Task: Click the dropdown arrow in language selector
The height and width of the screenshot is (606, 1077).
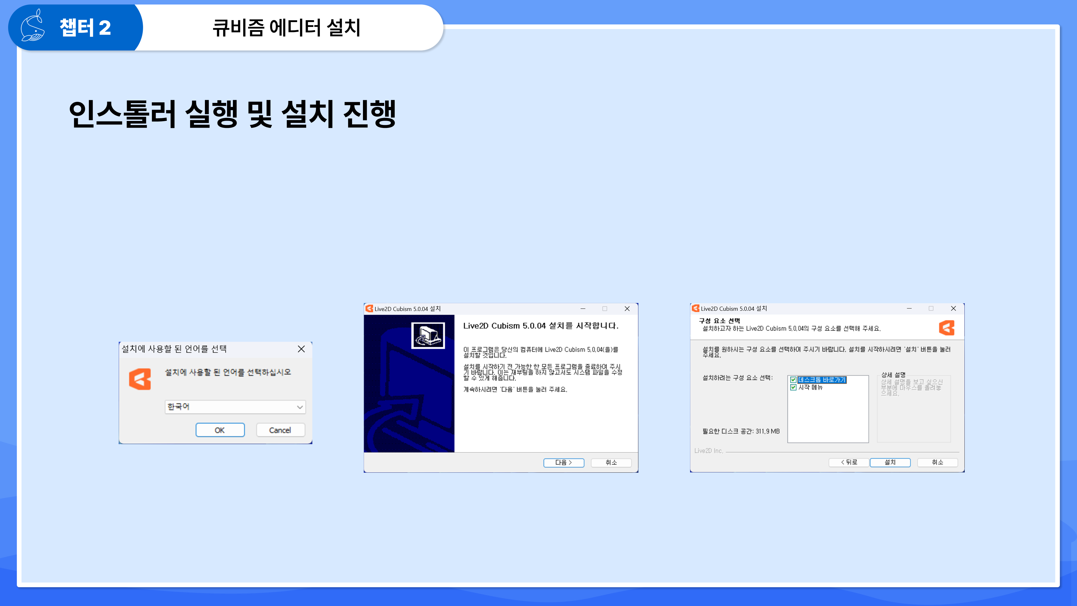Action: coord(300,407)
